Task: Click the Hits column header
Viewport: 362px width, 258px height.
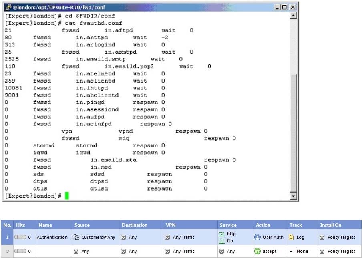Action: 25,225
